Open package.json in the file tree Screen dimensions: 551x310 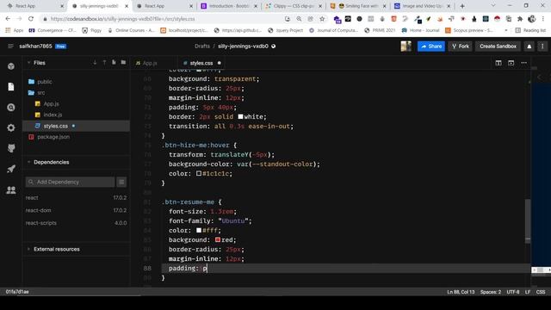tap(76, 137)
